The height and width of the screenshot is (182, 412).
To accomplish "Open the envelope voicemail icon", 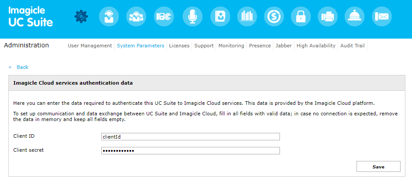I will click(382, 16).
